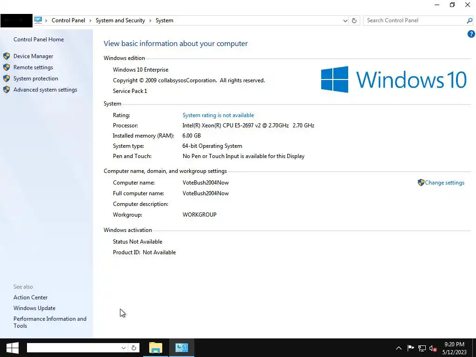Click the network tray icon
The width and height of the screenshot is (476, 357).
click(422, 348)
